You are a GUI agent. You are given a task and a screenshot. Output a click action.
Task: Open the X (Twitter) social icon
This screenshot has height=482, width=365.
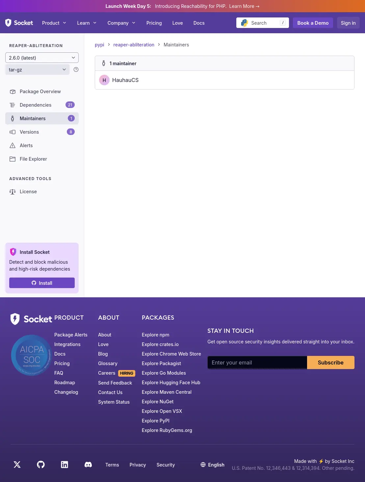[x=17, y=465]
